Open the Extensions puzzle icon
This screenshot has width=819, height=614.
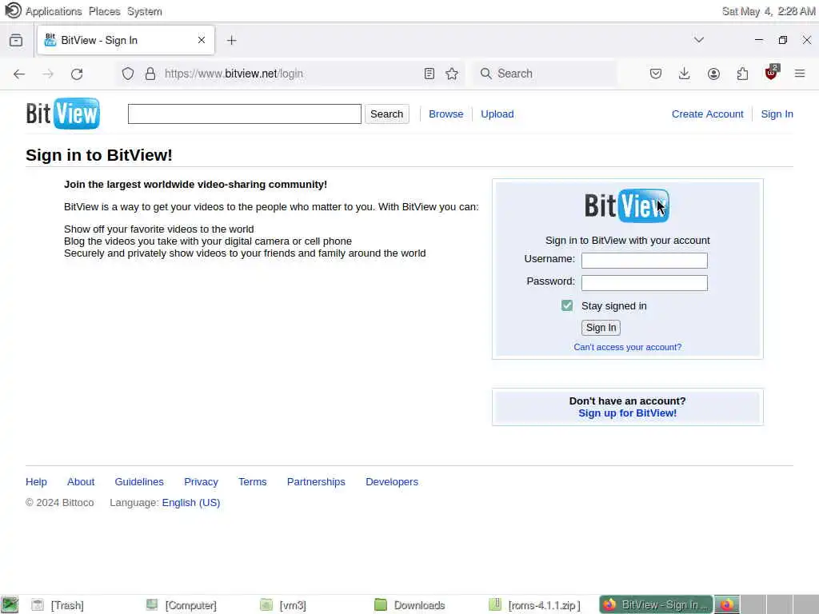[742, 74]
